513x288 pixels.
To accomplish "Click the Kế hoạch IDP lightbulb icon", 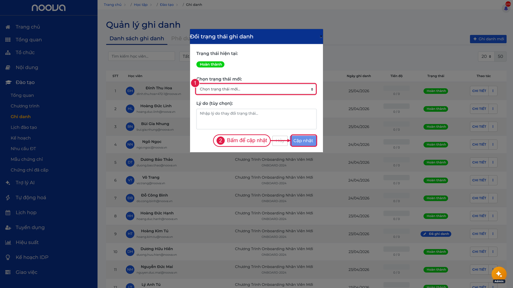I will [x=8, y=257].
